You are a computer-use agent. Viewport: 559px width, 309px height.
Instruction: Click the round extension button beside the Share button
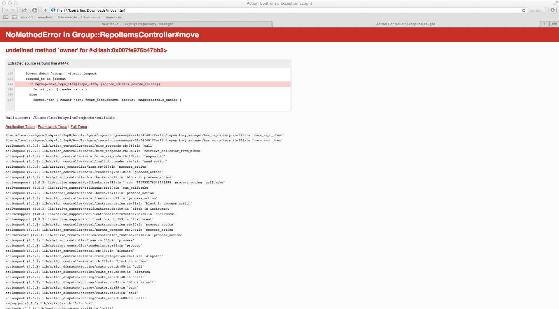coord(35,10)
